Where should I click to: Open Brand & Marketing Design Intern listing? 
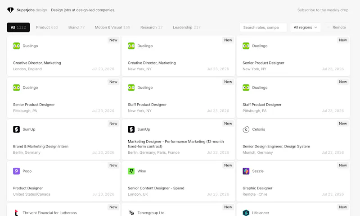coord(63,139)
